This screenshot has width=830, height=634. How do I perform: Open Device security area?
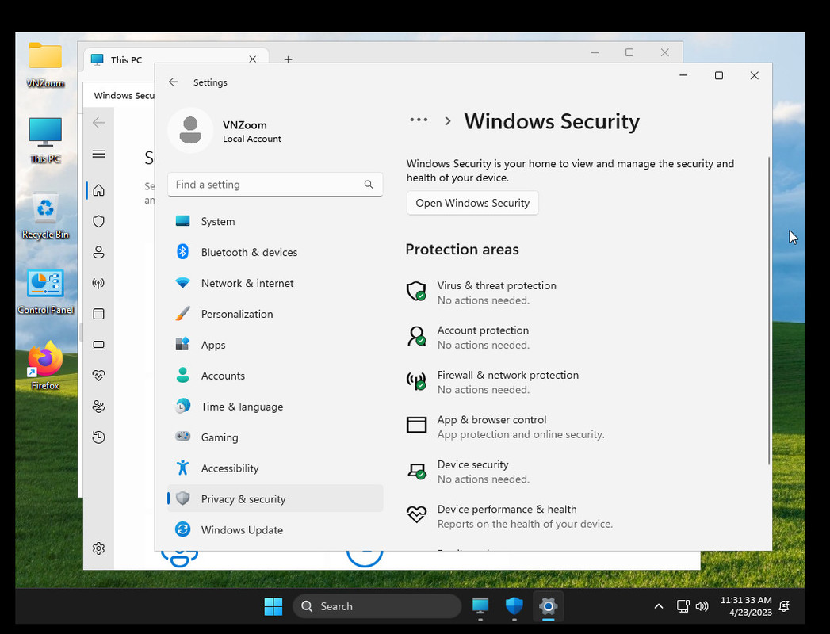468,472
